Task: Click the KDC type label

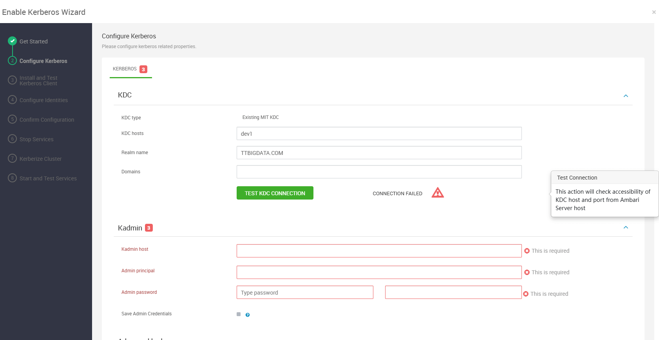Action: (x=131, y=118)
